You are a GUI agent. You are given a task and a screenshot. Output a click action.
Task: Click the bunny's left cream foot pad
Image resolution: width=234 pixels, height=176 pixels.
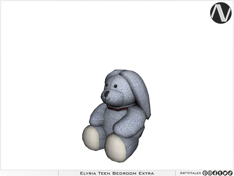coord(91,138)
